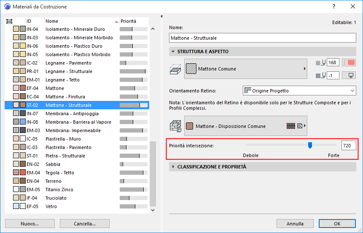Viewport: 363px width, 233px height.
Task: Click the red pen color swatch next to 168
Action: [349, 62]
